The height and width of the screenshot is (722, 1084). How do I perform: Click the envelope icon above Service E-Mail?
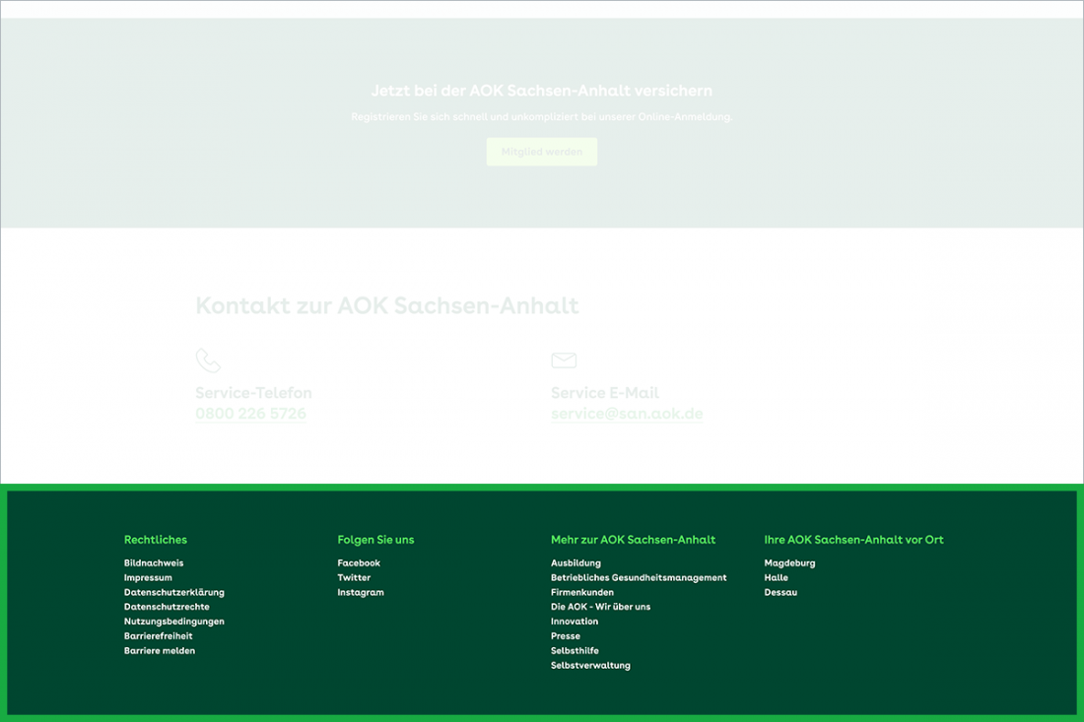point(564,360)
